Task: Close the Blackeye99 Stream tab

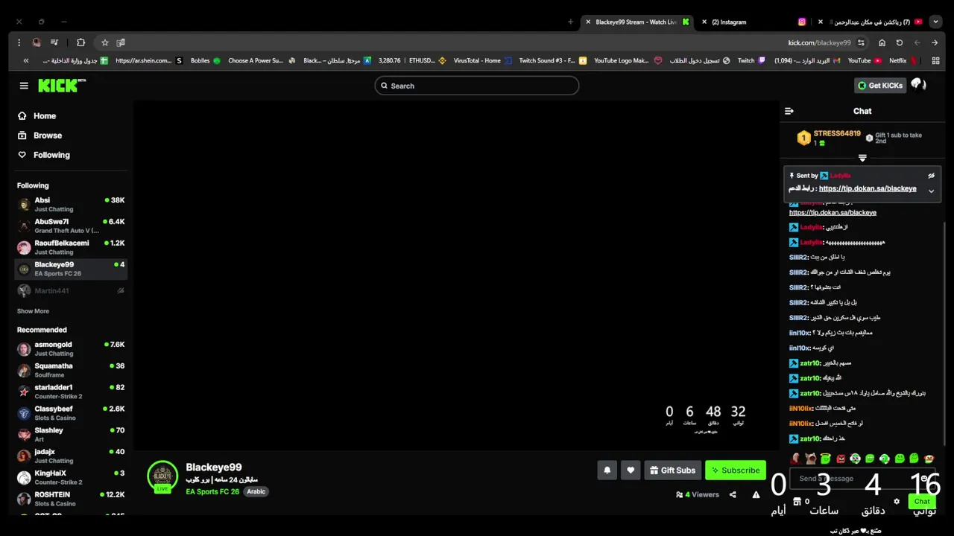Action: [588, 22]
